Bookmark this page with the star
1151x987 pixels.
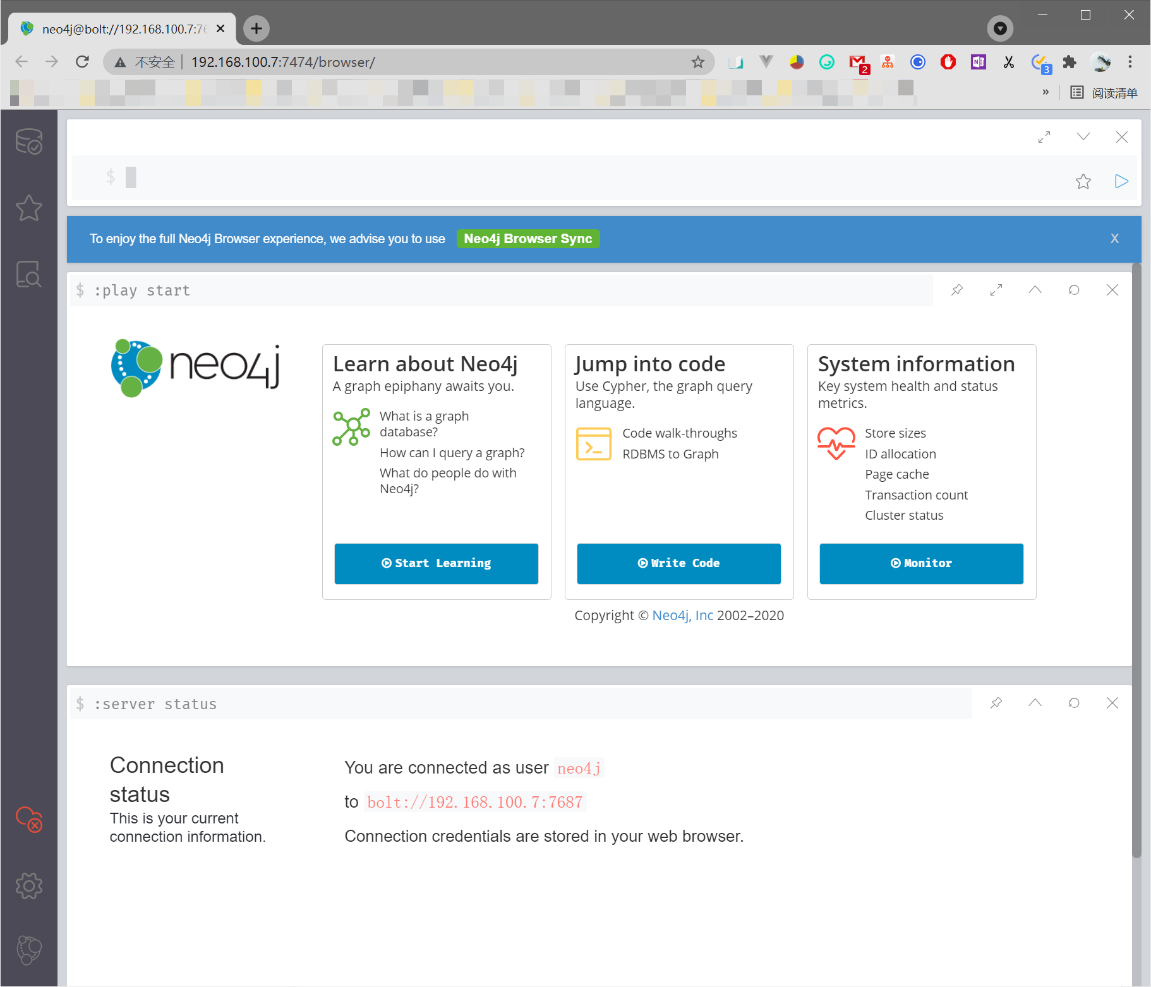[697, 62]
